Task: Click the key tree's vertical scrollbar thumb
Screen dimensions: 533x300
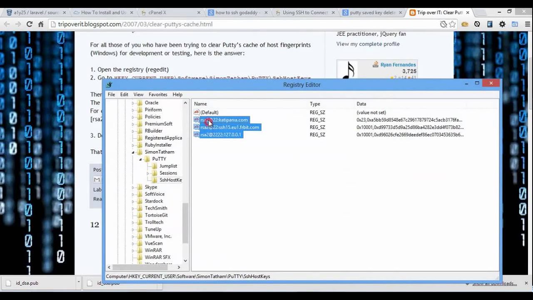Action: pyautogui.click(x=185, y=224)
